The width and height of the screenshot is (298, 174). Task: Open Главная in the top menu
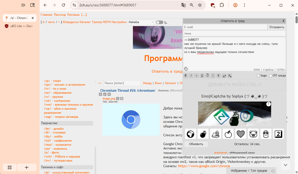click(46, 15)
